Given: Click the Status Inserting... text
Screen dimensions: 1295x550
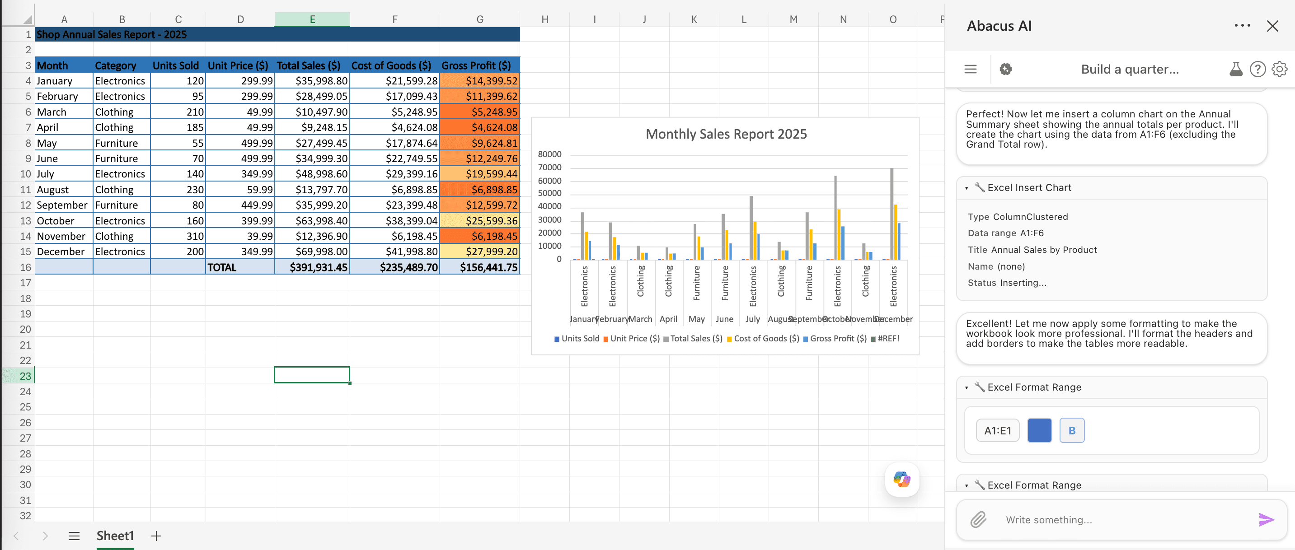Looking at the screenshot, I should click(x=1007, y=283).
